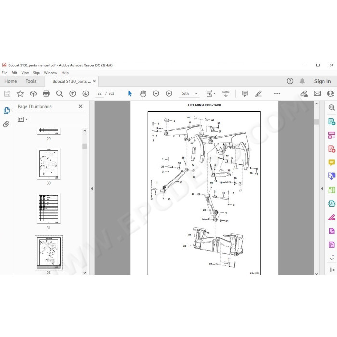Image resolution: width=337 pixels, height=337 pixels.
Task: Add a comment note
Action: [245, 93]
